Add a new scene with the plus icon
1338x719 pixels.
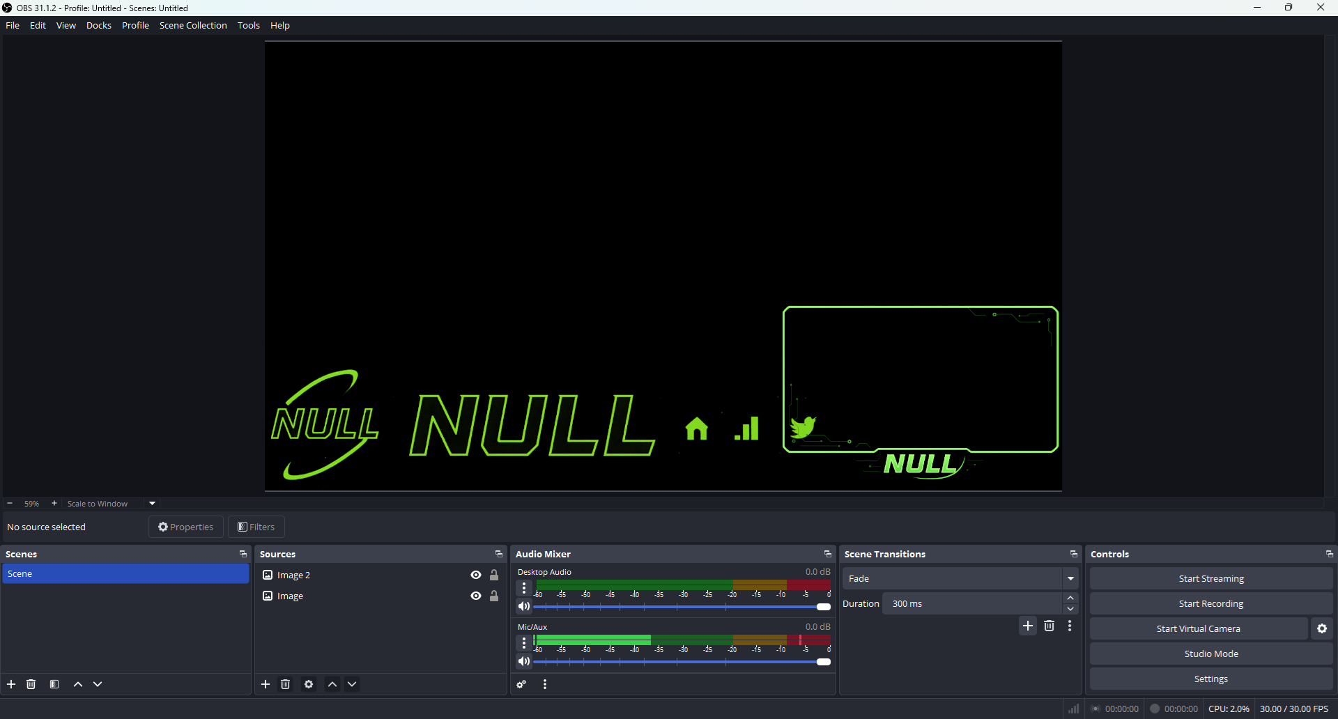11,684
